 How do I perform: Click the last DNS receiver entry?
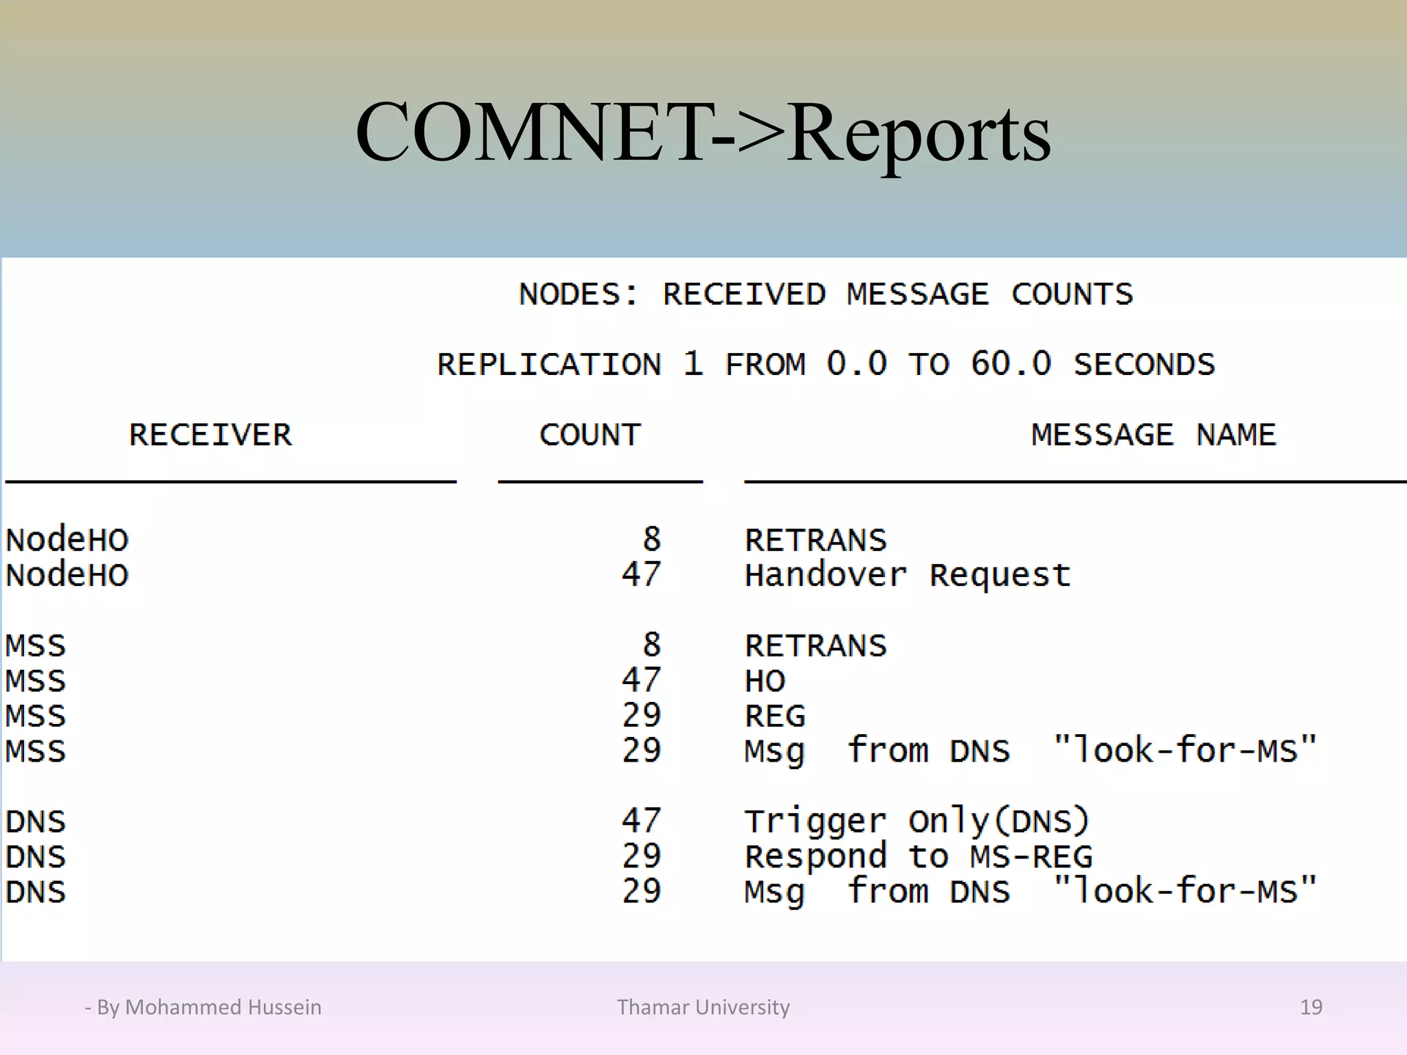click(36, 892)
